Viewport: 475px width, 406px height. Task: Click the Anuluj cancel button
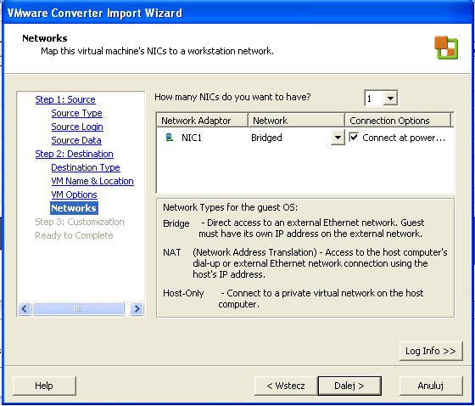(x=431, y=386)
